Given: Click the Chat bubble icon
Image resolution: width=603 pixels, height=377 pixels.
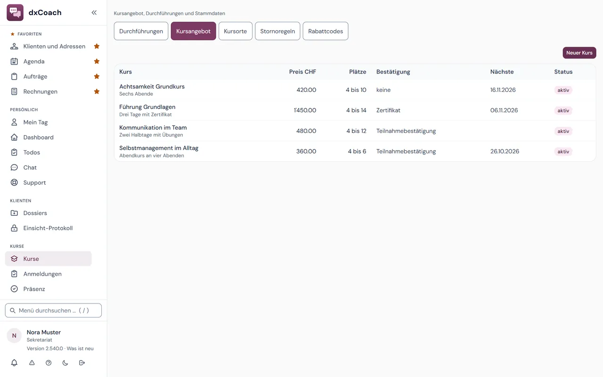Looking at the screenshot, I should (x=14, y=167).
